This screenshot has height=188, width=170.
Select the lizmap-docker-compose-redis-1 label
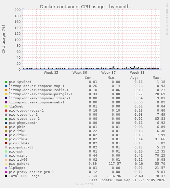[x=39, y=90]
